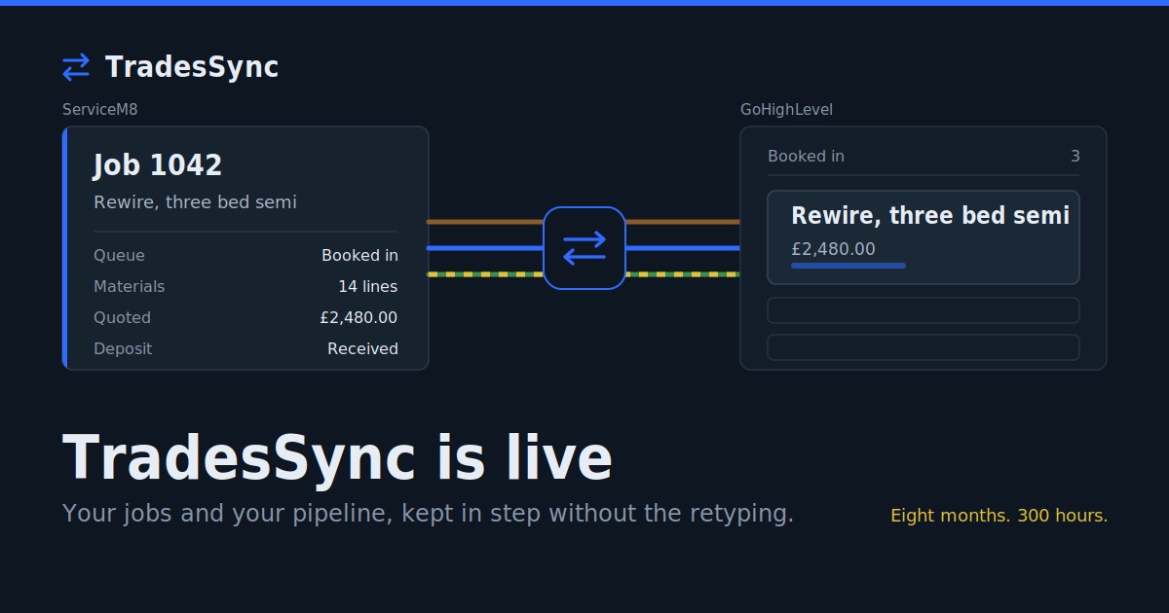The image size is (1169, 613).
Task: Click the Quoted row label
Action: pyautogui.click(x=123, y=318)
